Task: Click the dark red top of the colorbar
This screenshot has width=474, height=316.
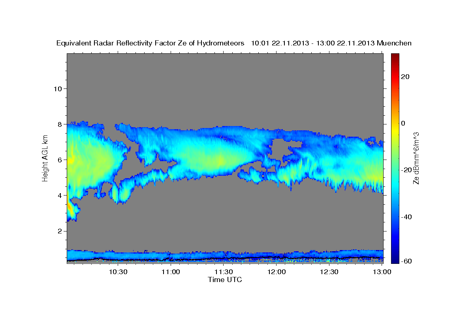Action: click(395, 56)
